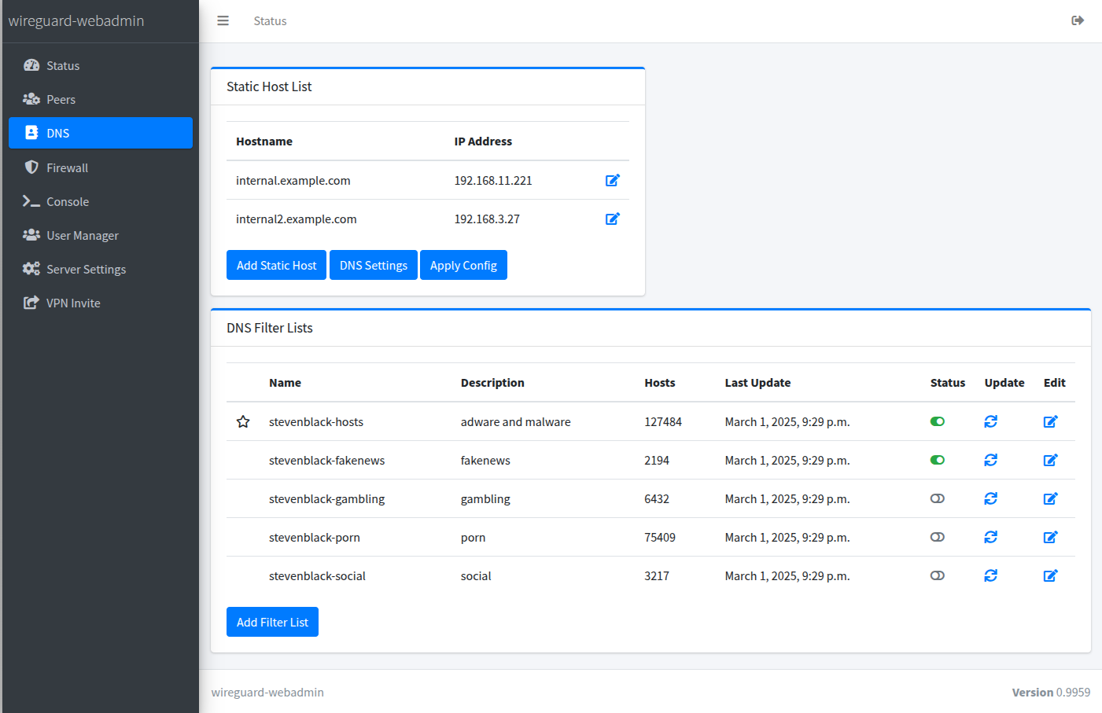The height and width of the screenshot is (713, 1102).
Task: Collapse the sidebar with the hamburger icon
Action: (223, 20)
